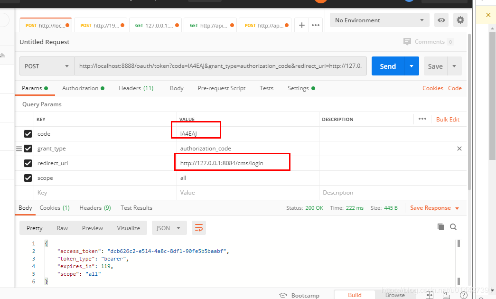Screen dimensions: 496x299
Task: Open keyboard shortcuts icon in status bar
Action: click(x=446, y=296)
